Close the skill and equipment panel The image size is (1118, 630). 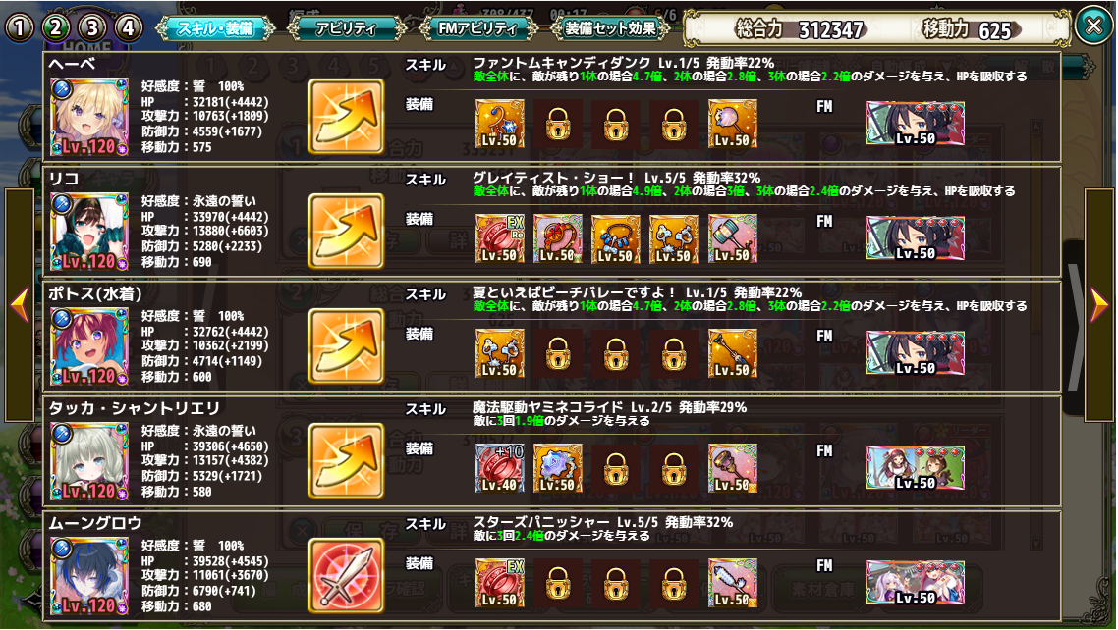1093,26
